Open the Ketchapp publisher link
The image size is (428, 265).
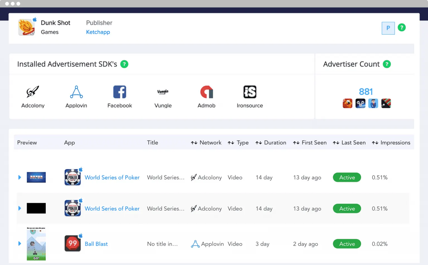[x=98, y=32]
